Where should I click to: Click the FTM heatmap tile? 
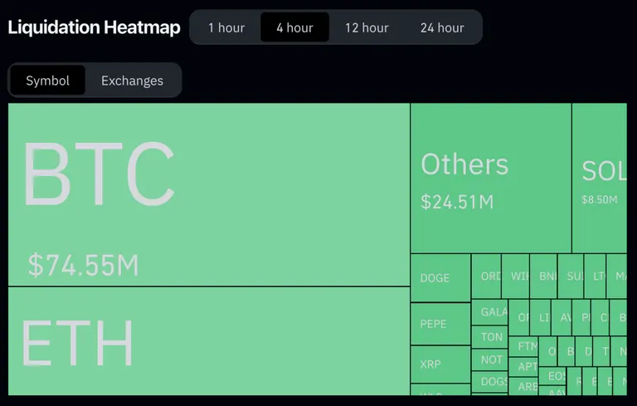(x=523, y=346)
